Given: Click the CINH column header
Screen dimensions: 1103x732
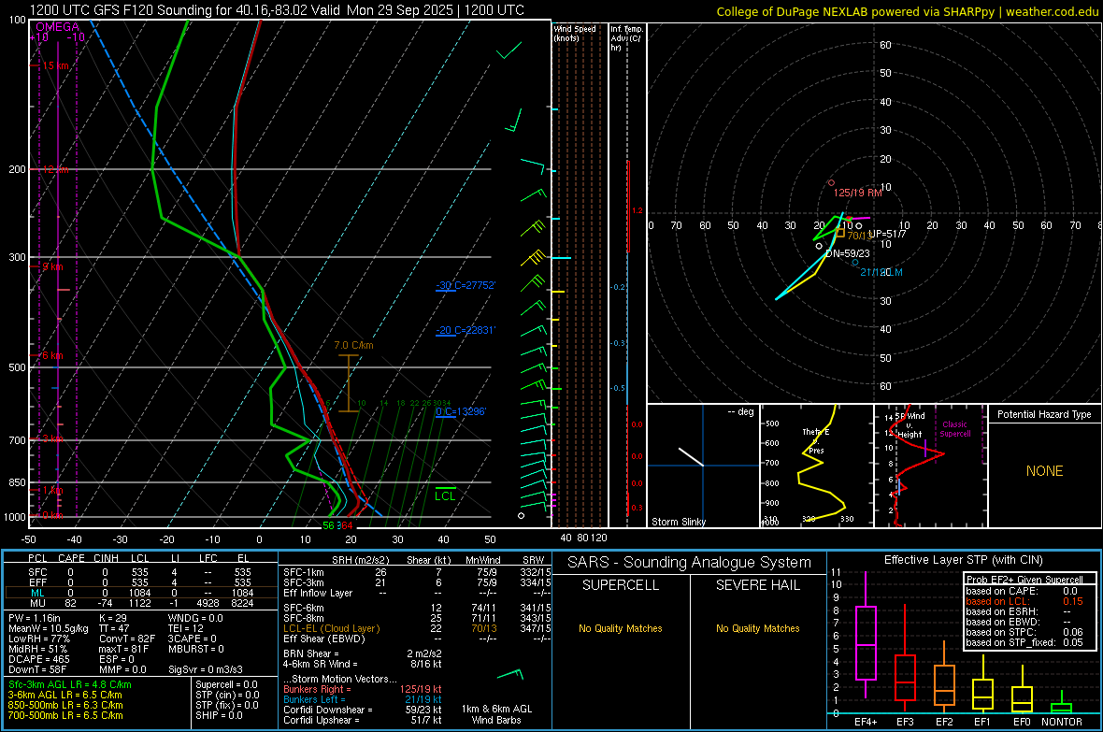Looking at the screenshot, I should pos(106,558).
